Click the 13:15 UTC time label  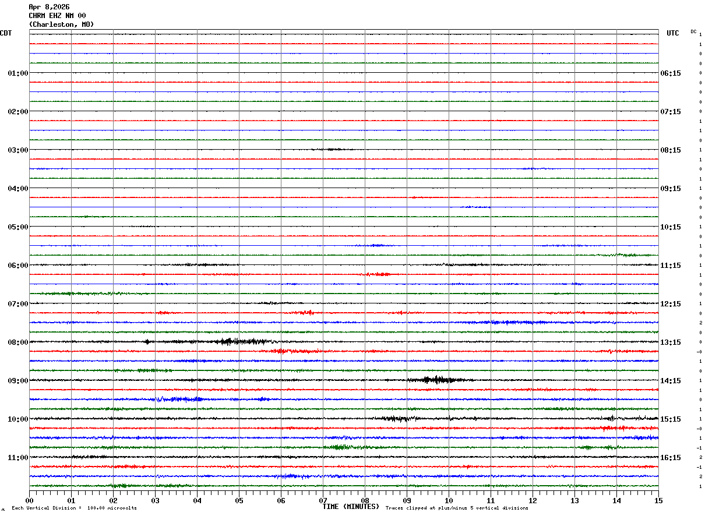[671, 342]
